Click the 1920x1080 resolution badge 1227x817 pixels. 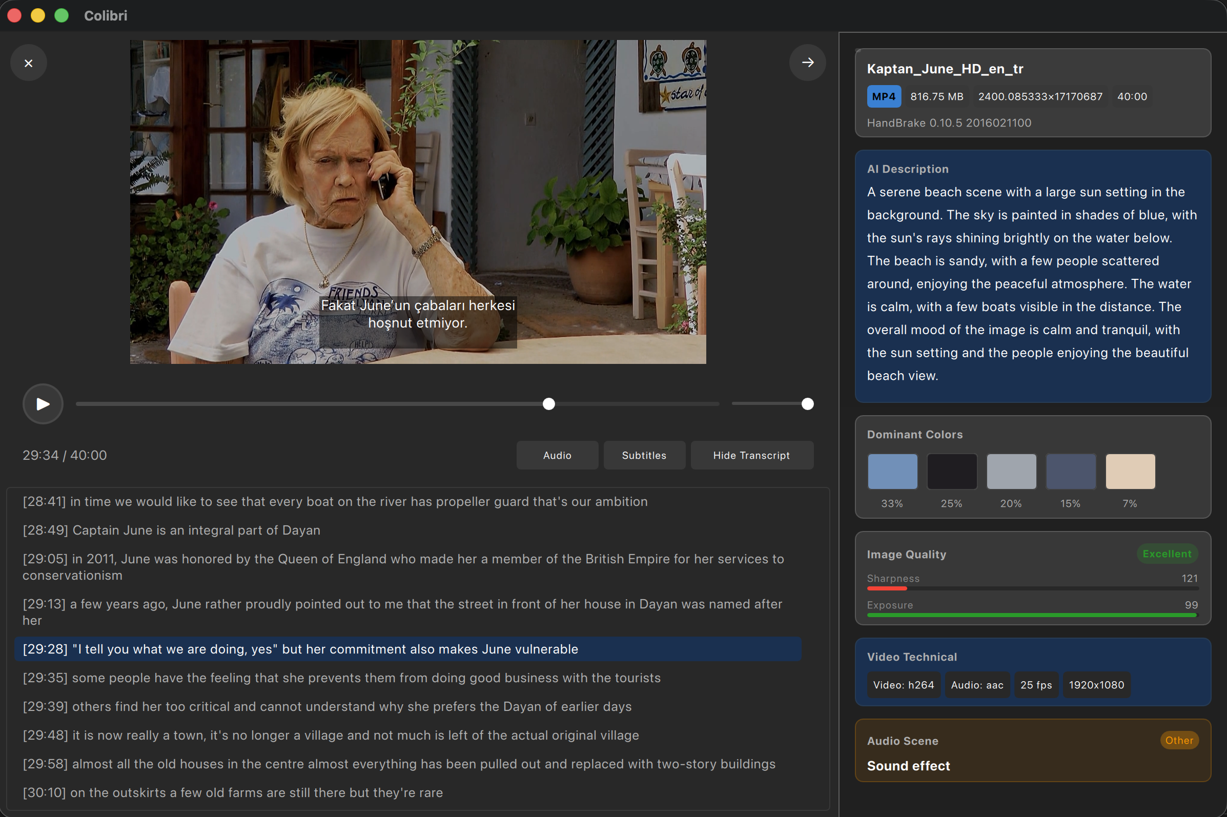[x=1096, y=685]
